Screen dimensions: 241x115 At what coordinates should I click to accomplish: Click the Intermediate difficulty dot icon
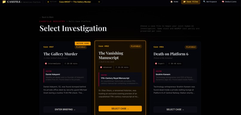tap(46, 63)
